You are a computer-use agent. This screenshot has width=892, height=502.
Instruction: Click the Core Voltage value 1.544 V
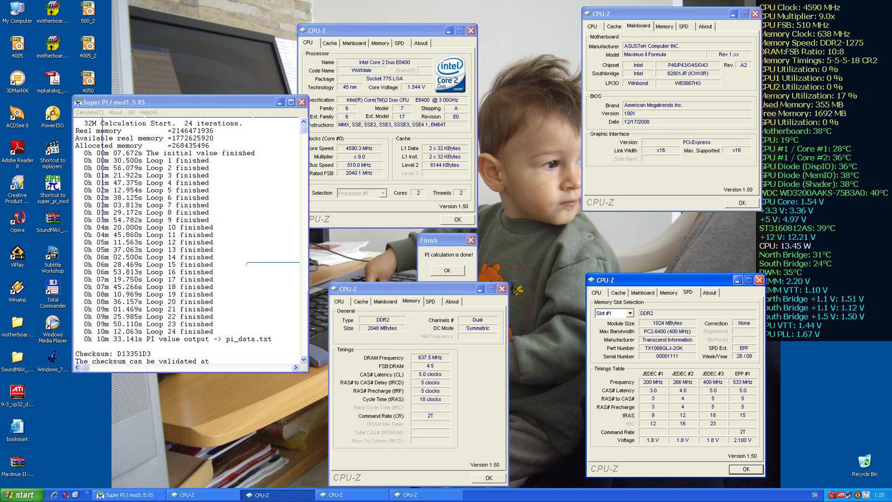[416, 87]
